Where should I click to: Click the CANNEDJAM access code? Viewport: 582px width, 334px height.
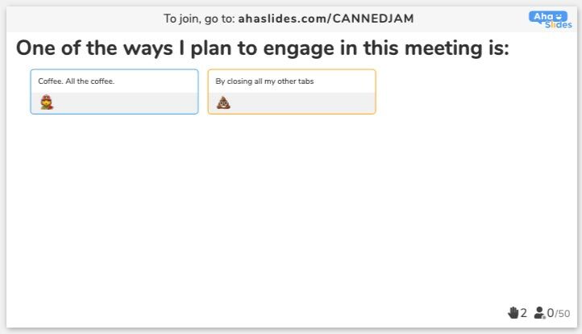tap(373, 19)
